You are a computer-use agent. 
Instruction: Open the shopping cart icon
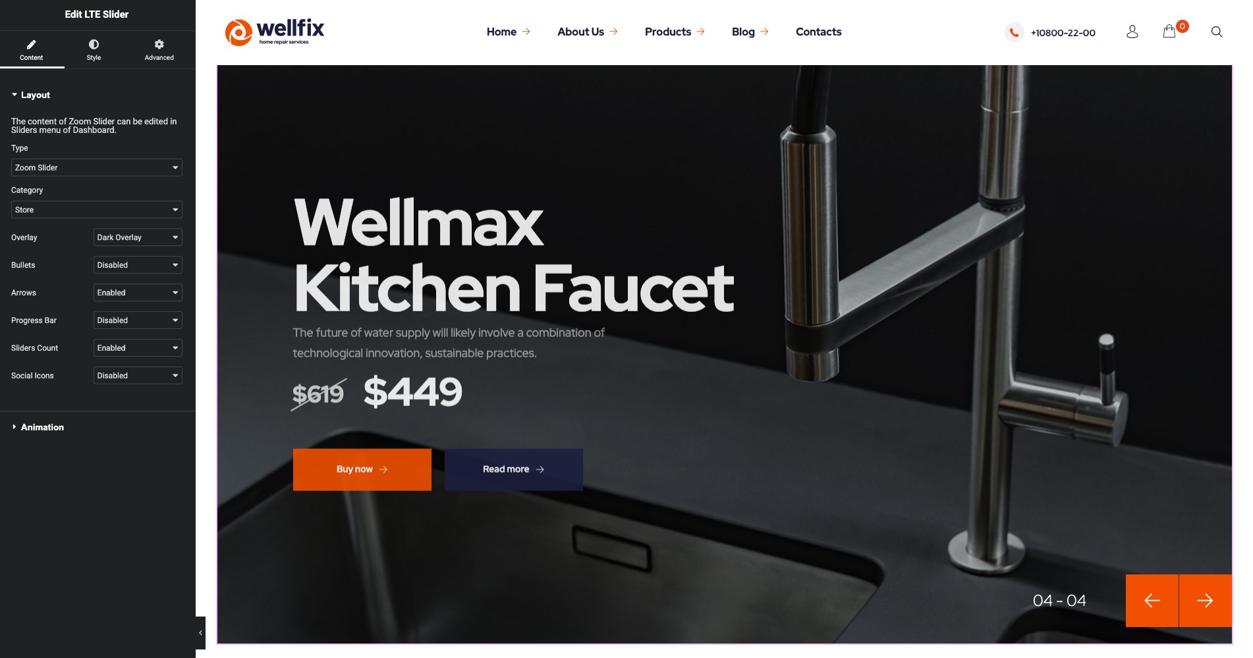pos(1169,32)
